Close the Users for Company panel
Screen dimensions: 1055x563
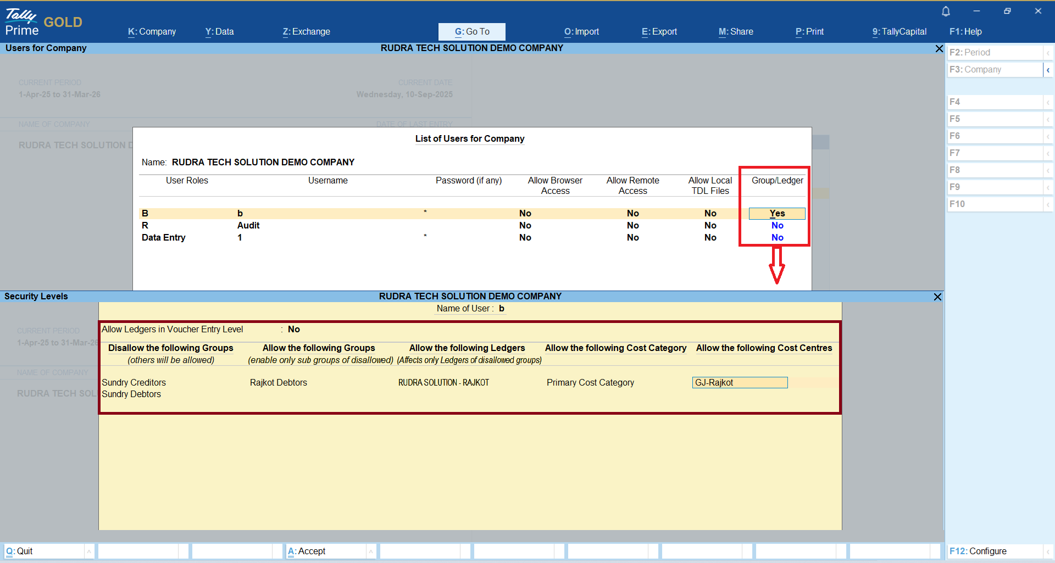tap(939, 49)
